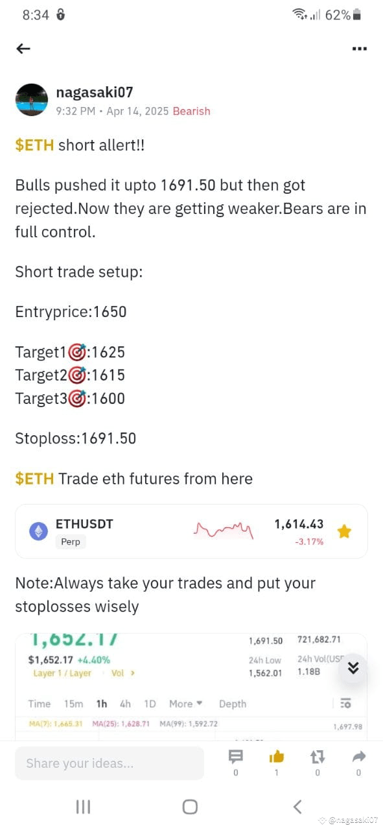The image size is (383, 830).
Task: Select the 4h timeframe tab
Action: click(x=125, y=704)
